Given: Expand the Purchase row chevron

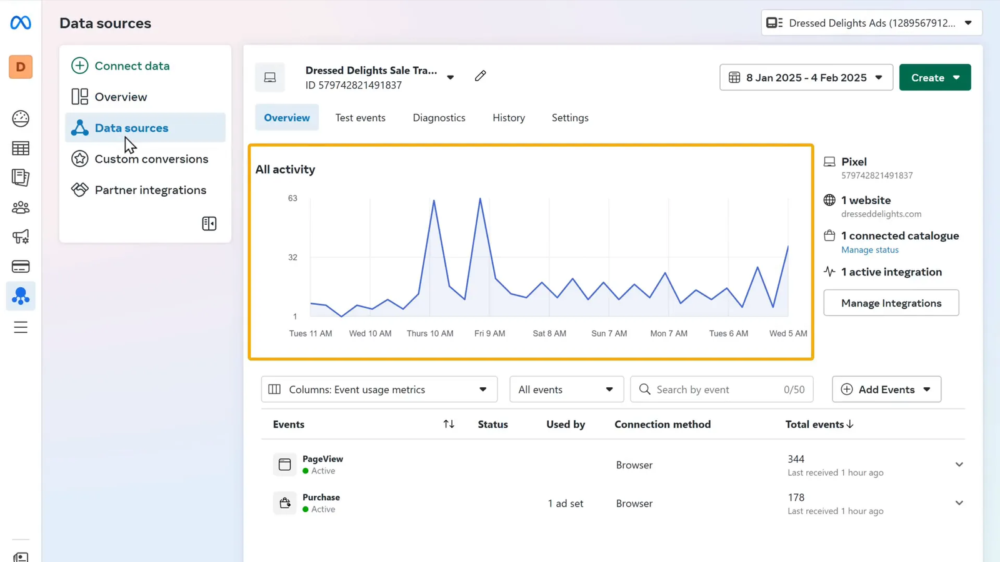Looking at the screenshot, I should (x=959, y=503).
